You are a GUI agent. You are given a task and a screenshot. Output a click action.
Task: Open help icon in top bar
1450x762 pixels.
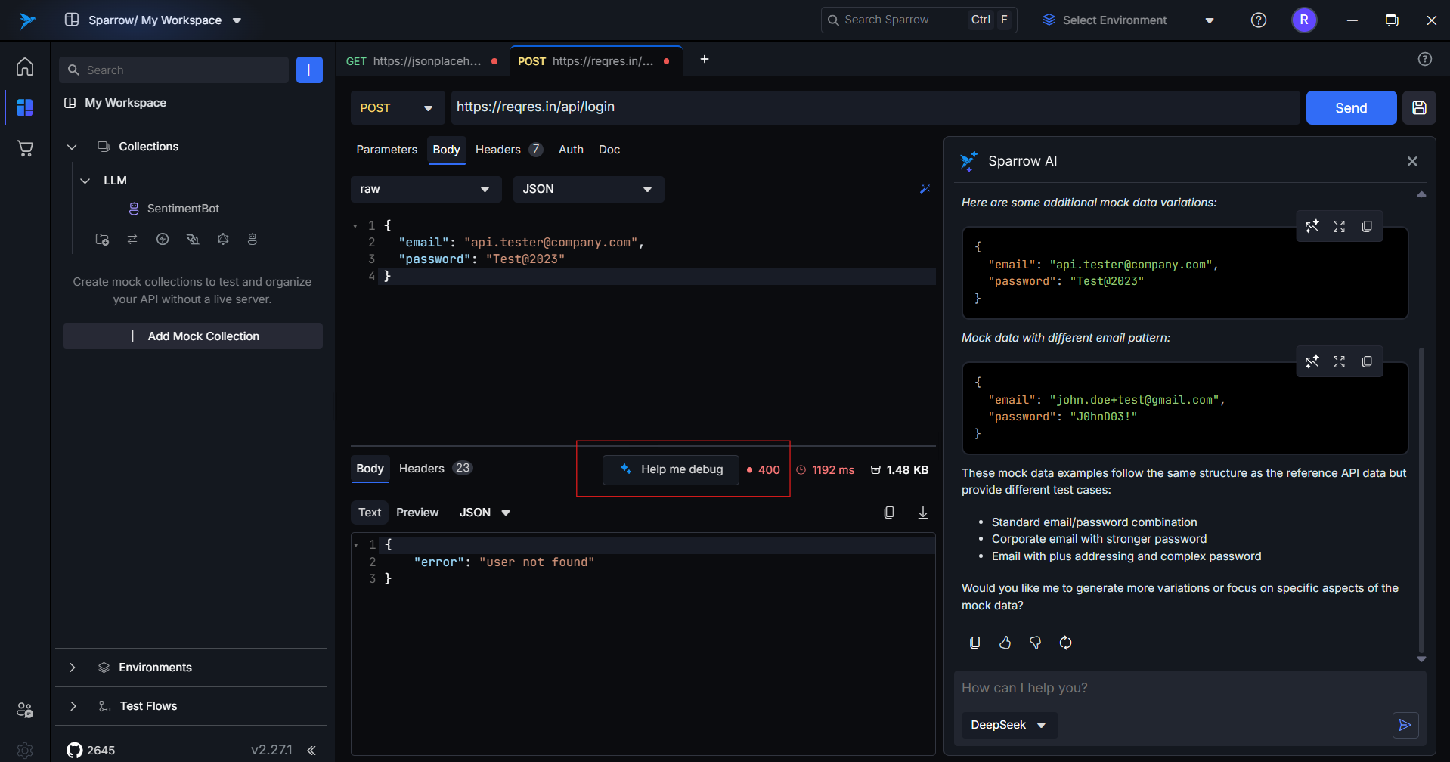click(x=1259, y=20)
